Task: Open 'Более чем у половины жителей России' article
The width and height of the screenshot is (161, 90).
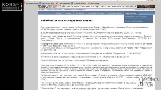Action: pyautogui.click(x=96, y=38)
